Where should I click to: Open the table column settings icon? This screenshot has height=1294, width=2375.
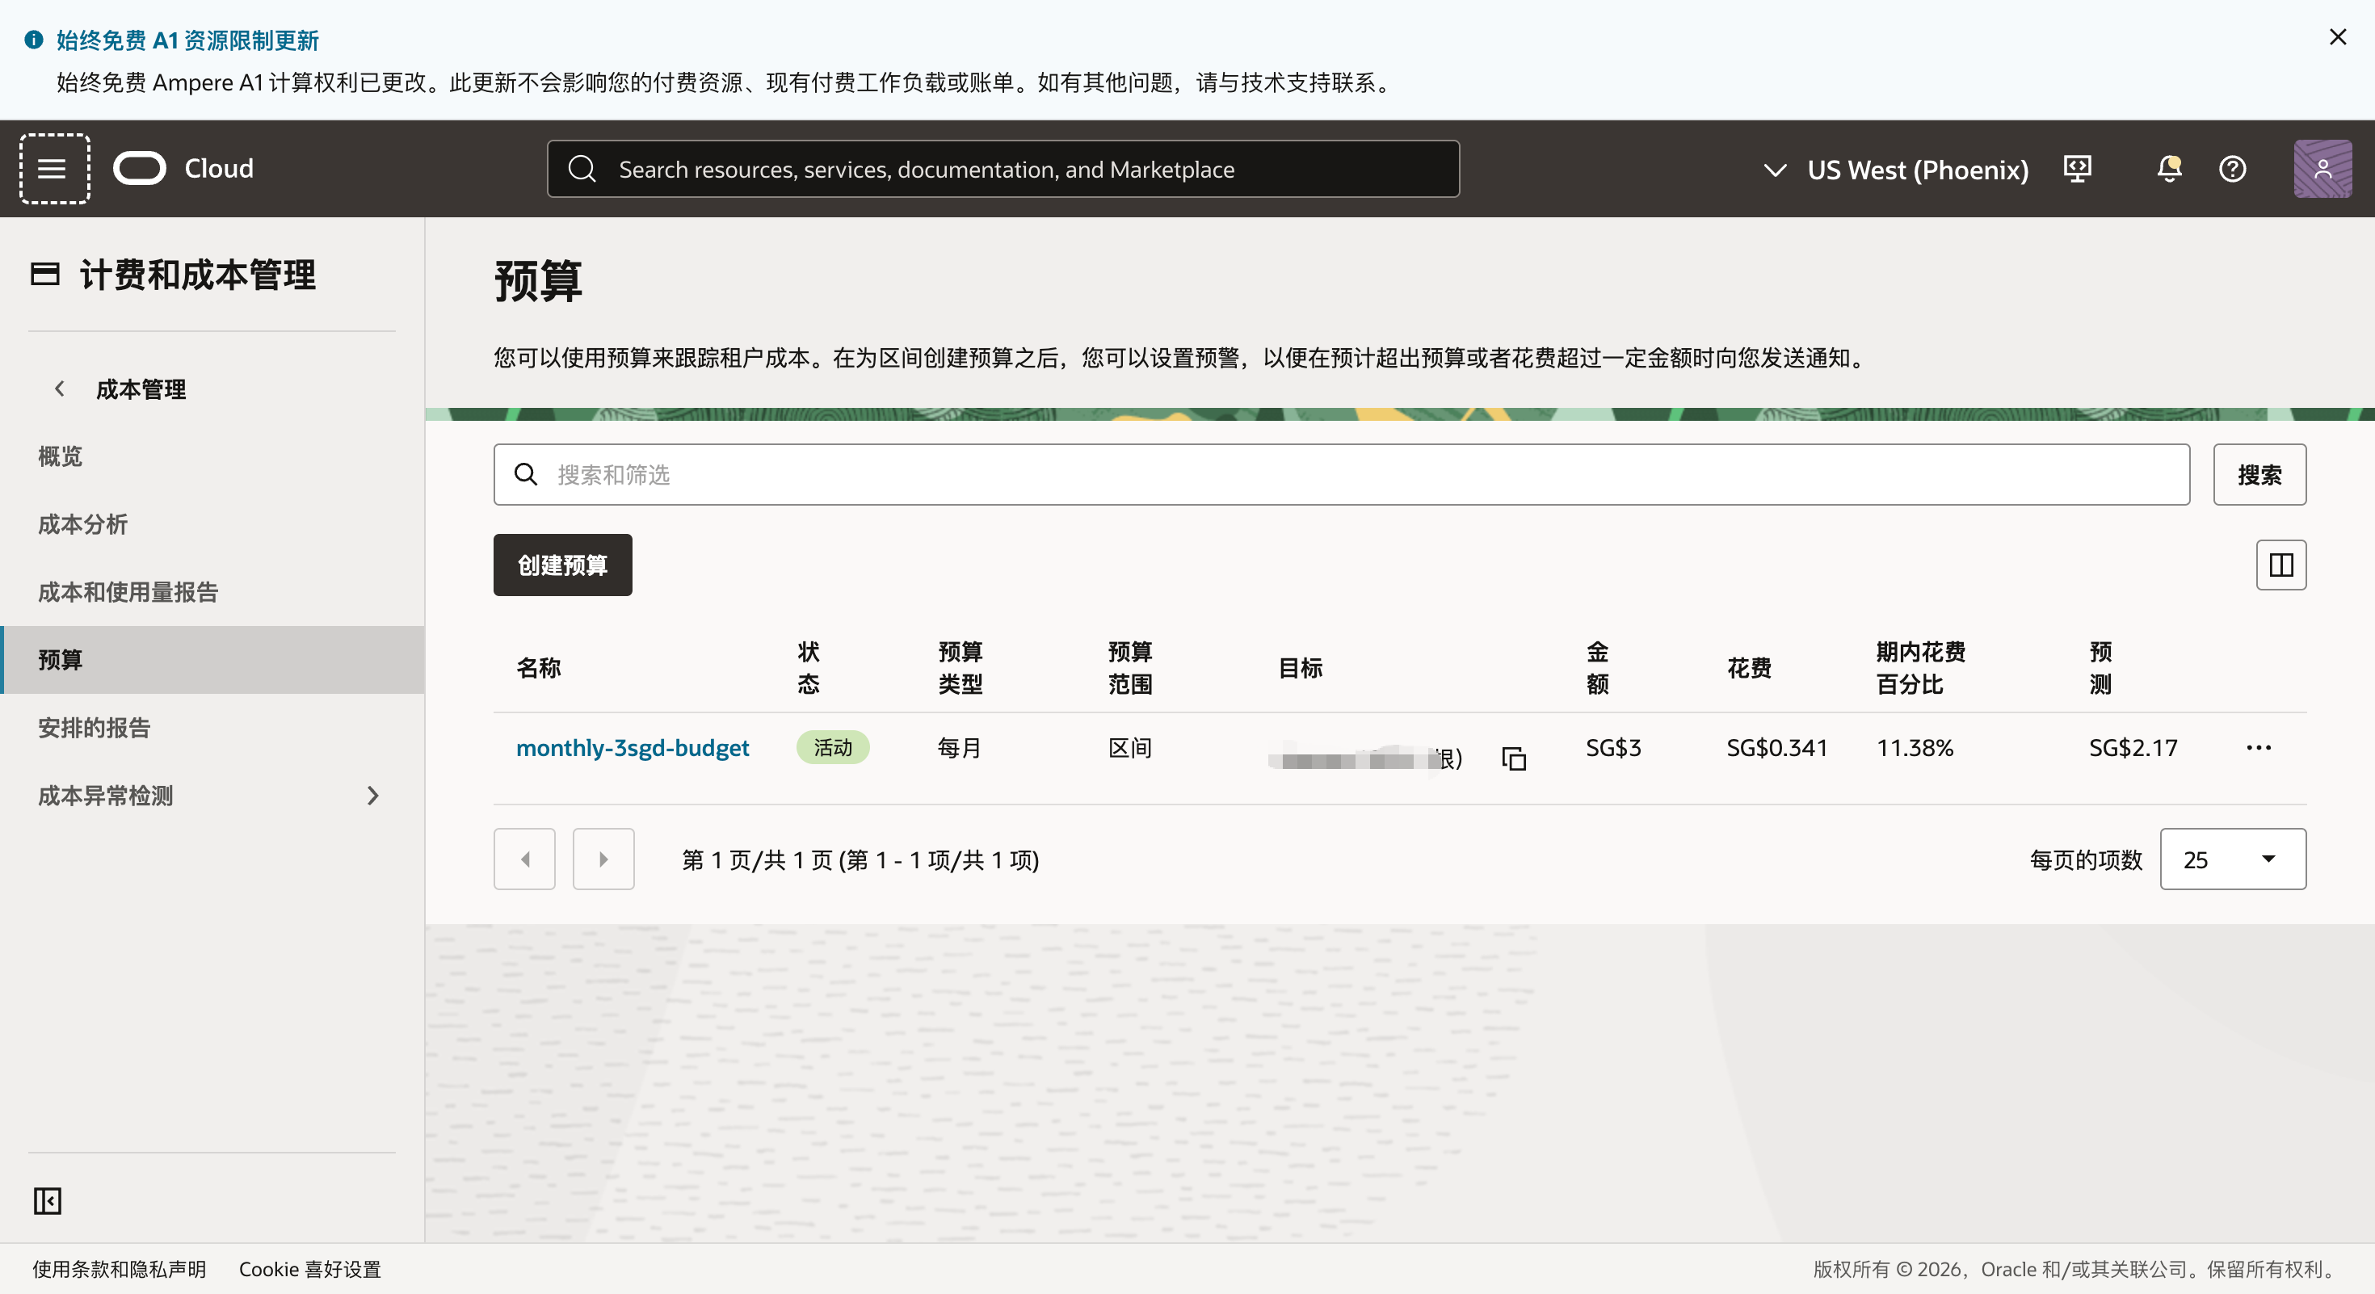(x=2281, y=564)
